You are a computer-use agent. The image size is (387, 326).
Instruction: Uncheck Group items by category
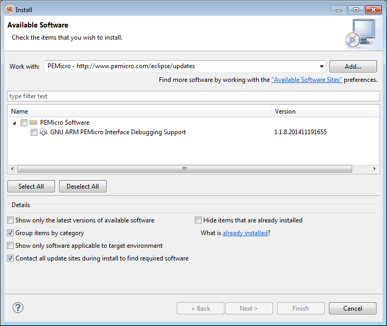point(11,232)
